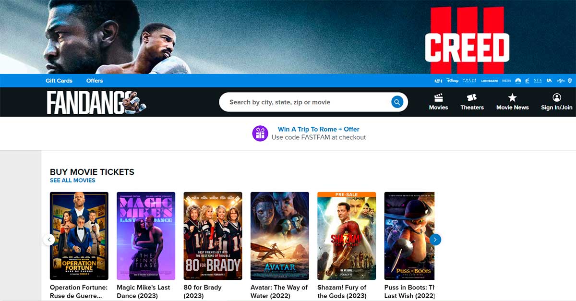Open the Win A Trip To Rome offer link
The width and height of the screenshot is (576, 301).
click(x=319, y=129)
